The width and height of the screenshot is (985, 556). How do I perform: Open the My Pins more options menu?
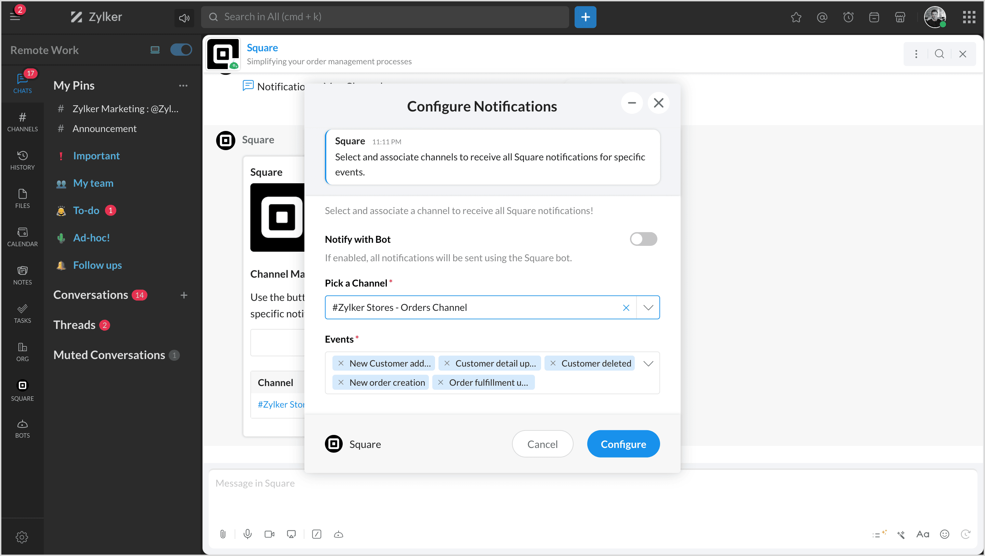(183, 85)
